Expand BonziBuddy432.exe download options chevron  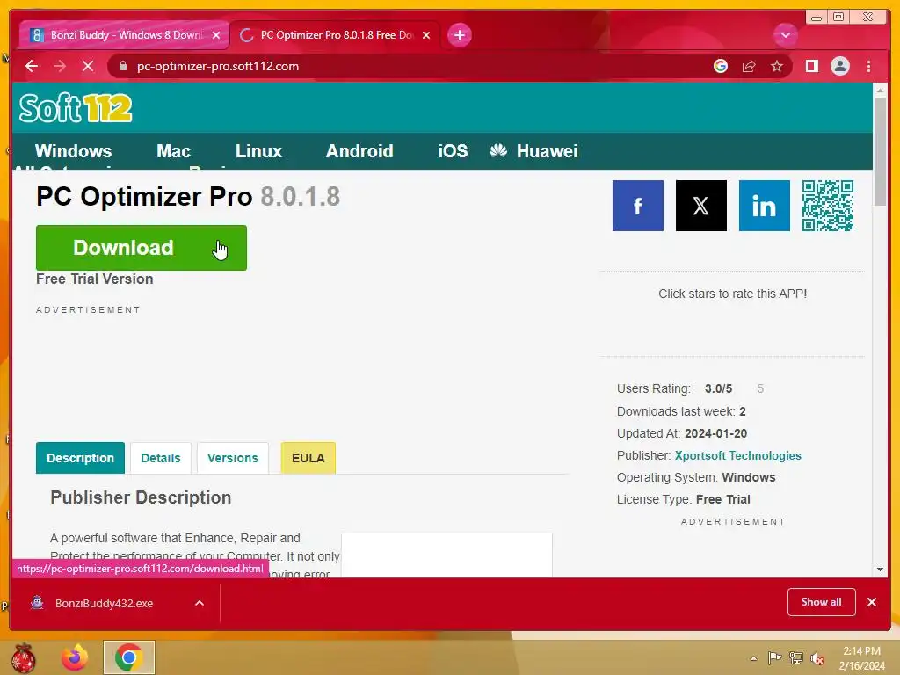[200, 603]
